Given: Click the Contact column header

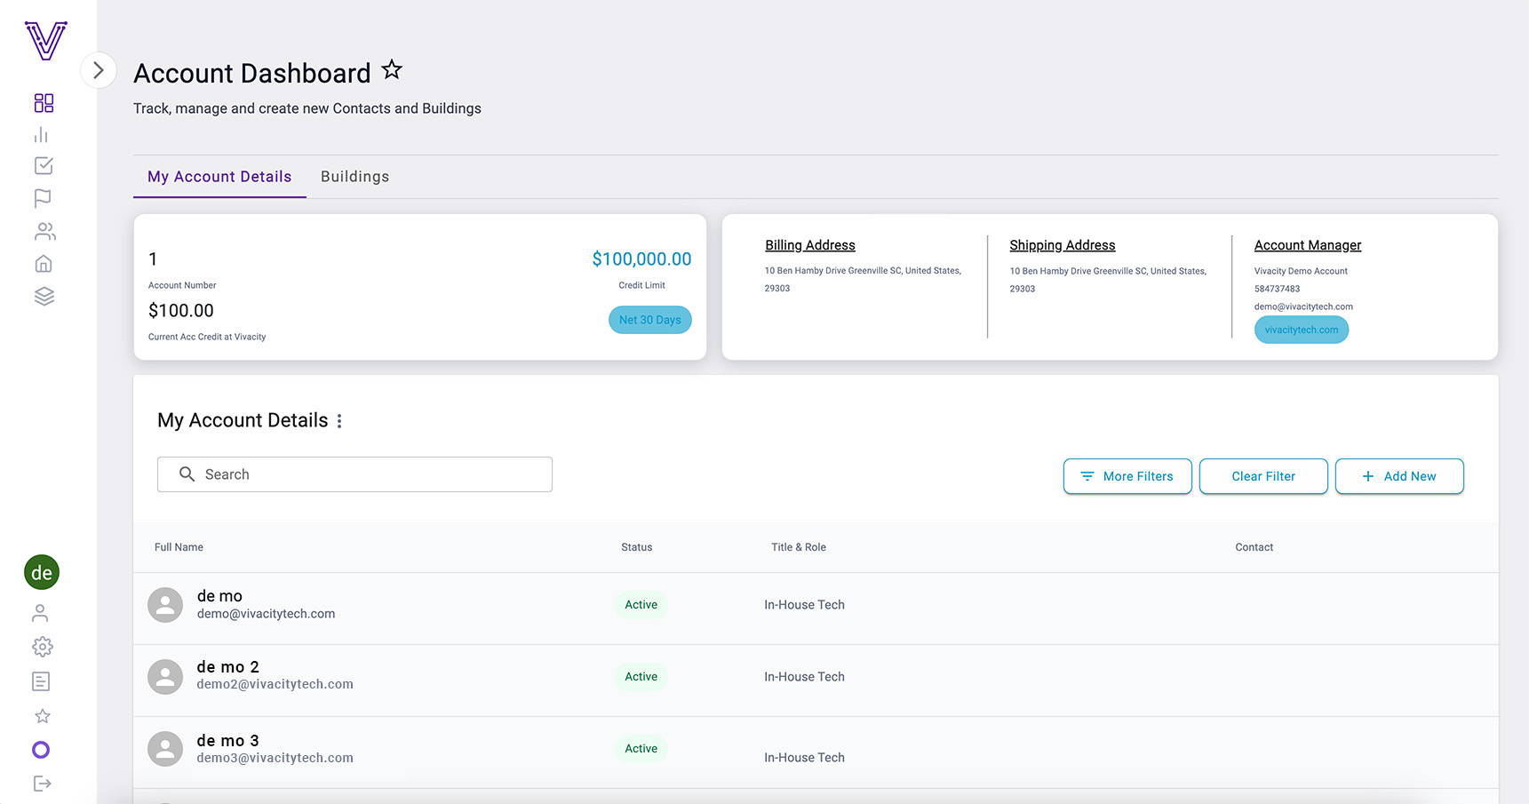Looking at the screenshot, I should point(1254,547).
